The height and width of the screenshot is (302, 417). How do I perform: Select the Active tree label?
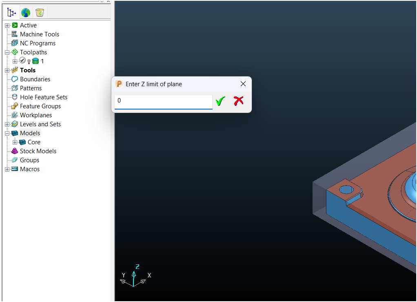28,25
